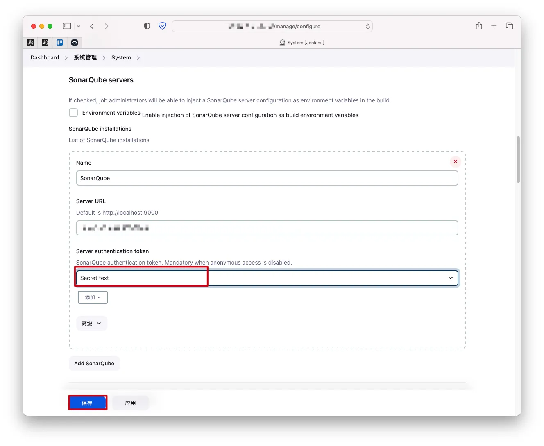Click the 'Server URL' label

[91, 201]
